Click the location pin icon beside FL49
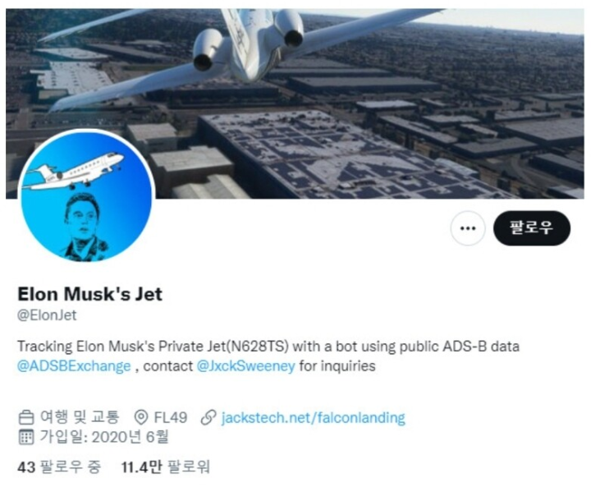 click(141, 417)
